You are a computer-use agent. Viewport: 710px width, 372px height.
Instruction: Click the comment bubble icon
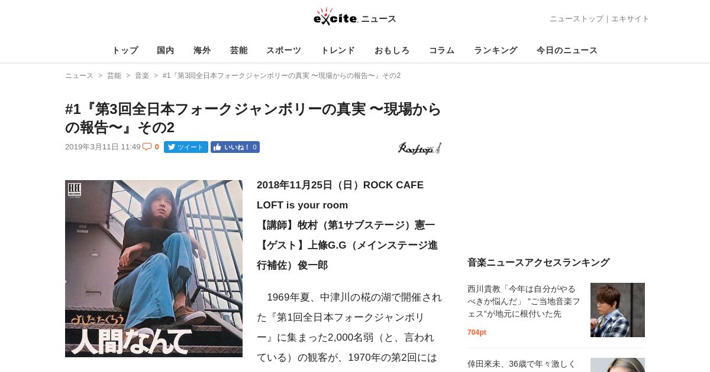tap(147, 147)
